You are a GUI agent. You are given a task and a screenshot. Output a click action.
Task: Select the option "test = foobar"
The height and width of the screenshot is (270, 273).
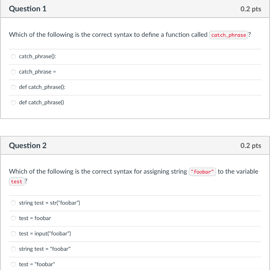pyautogui.click(x=13, y=218)
